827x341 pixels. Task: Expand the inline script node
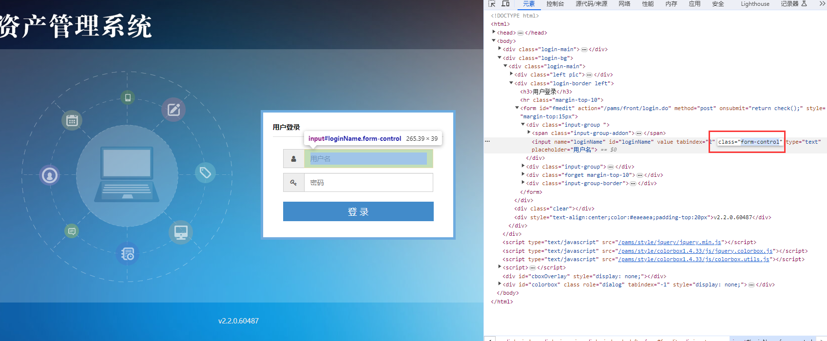(x=500, y=267)
